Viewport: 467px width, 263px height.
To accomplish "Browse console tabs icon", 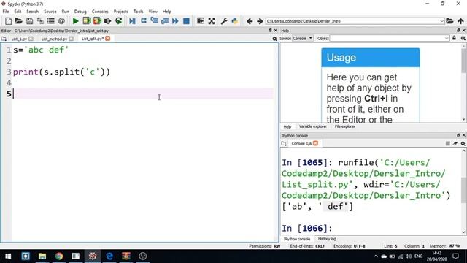I will (x=284, y=143).
